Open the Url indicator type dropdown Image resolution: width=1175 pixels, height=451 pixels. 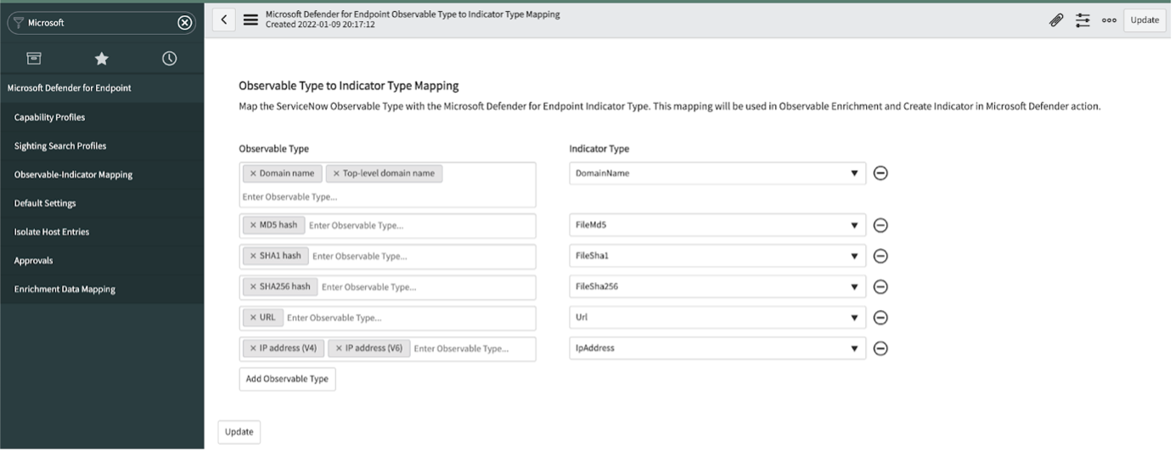pos(717,318)
